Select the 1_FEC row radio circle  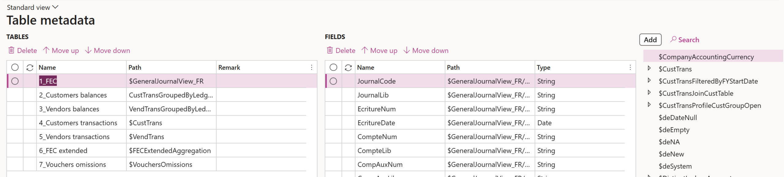click(15, 81)
